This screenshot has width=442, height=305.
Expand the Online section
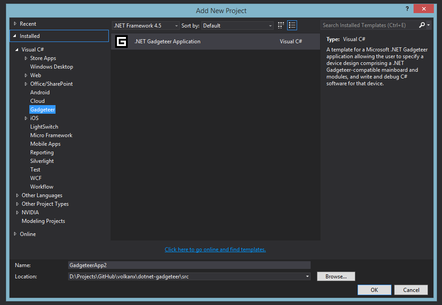click(x=15, y=234)
